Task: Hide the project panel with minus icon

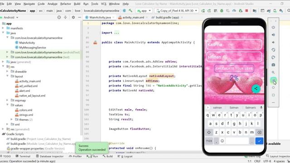Action: (x=80, y=17)
